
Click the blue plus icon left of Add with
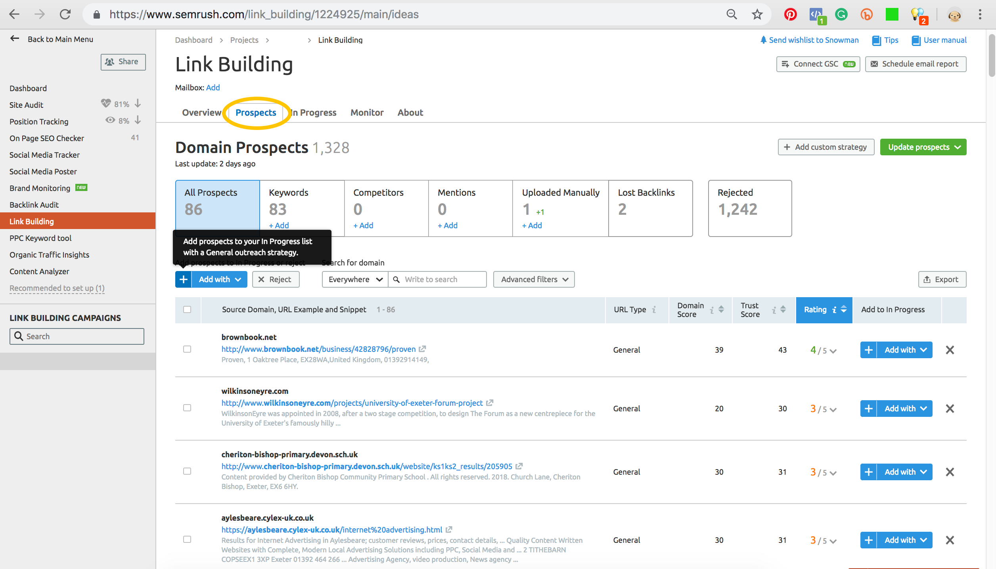click(x=183, y=279)
